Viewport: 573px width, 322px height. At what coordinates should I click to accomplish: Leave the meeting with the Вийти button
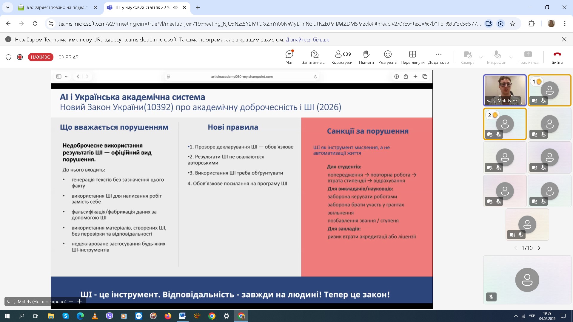pyautogui.click(x=557, y=57)
